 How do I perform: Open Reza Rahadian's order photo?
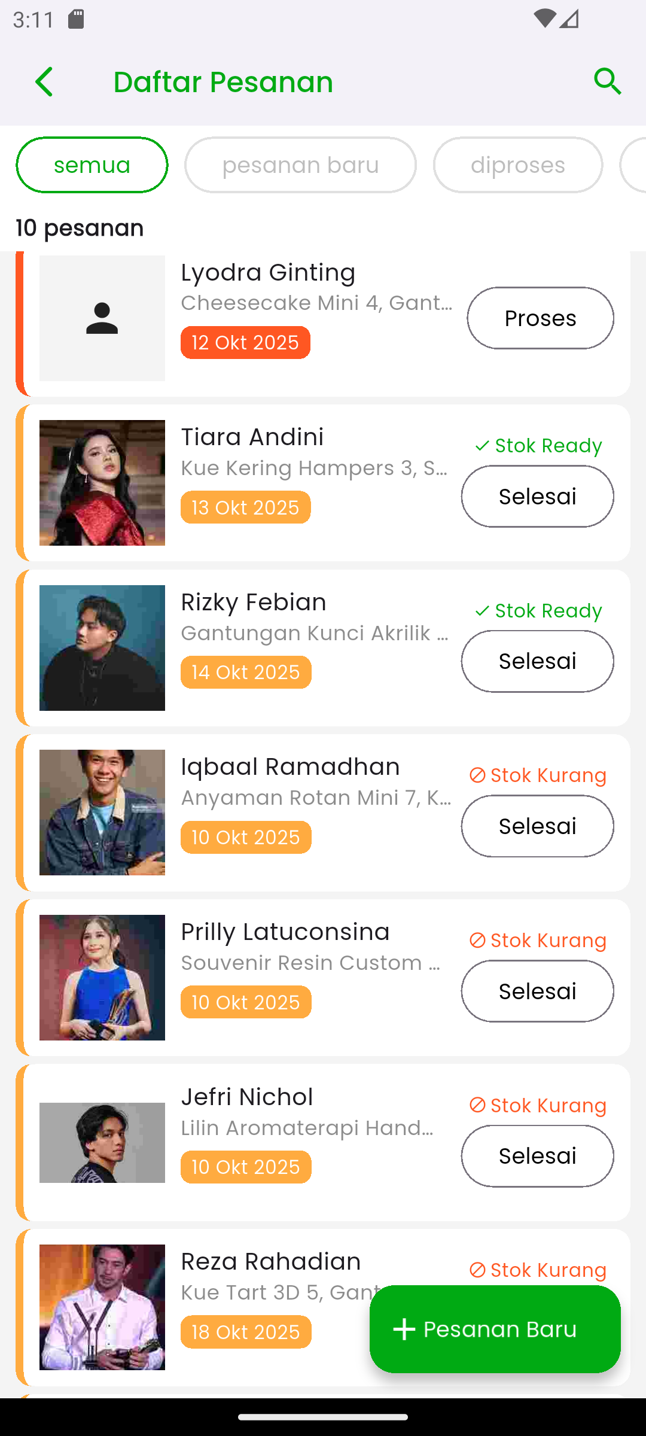tap(102, 1307)
